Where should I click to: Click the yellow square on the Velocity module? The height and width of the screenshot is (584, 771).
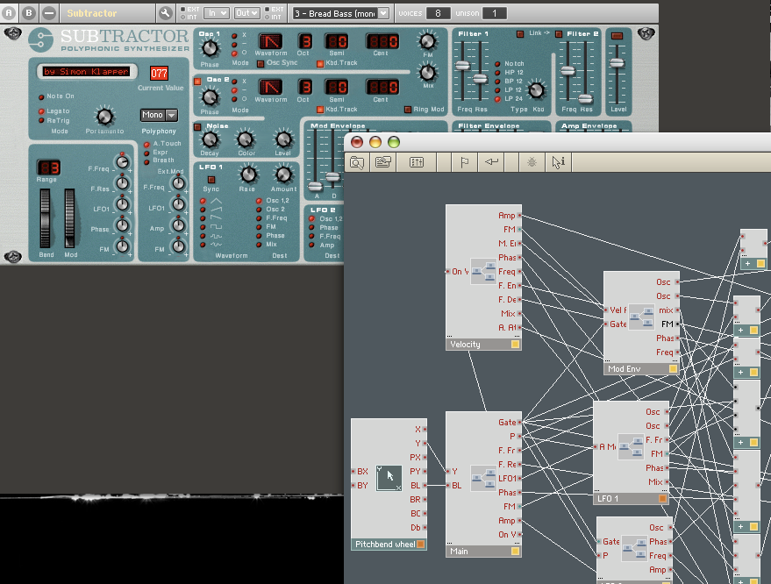pos(515,345)
